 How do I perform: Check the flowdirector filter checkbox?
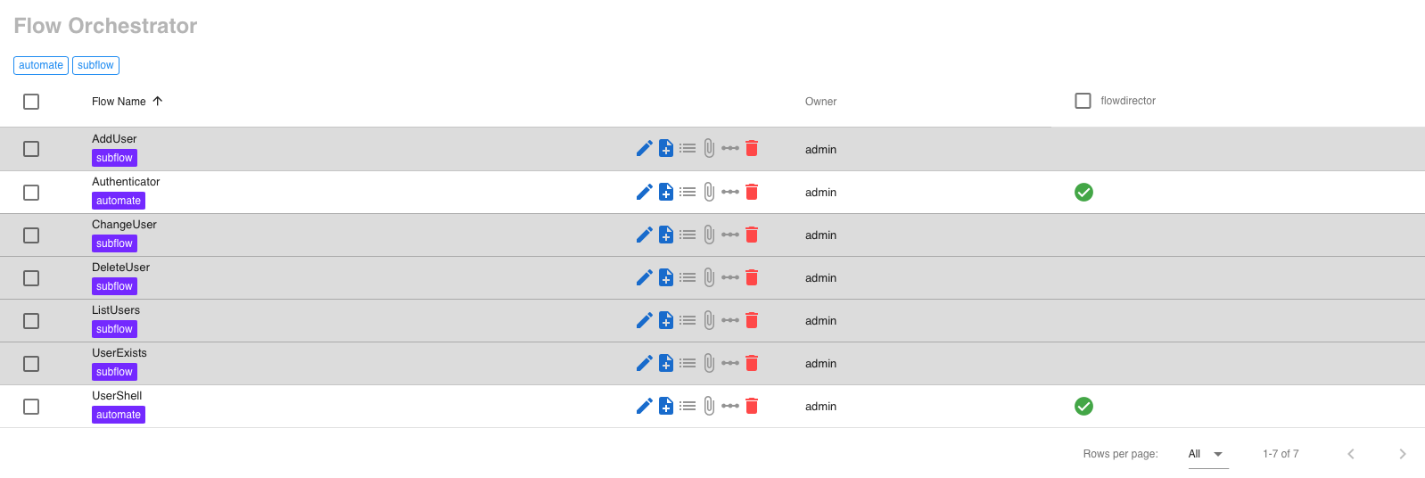click(x=1083, y=101)
